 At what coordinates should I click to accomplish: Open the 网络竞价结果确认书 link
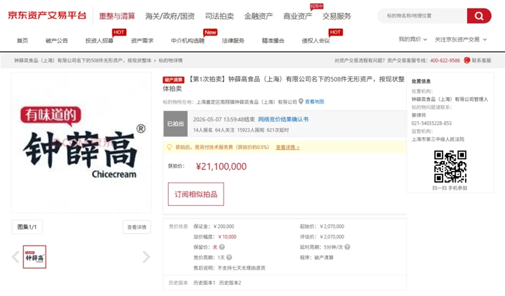click(x=283, y=119)
